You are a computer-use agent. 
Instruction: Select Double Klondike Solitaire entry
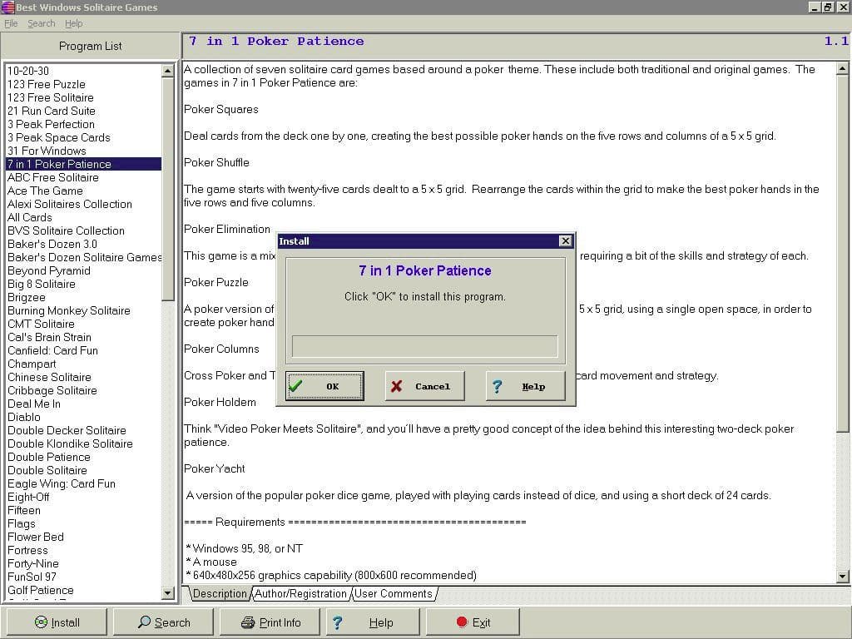[x=84, y=443]
